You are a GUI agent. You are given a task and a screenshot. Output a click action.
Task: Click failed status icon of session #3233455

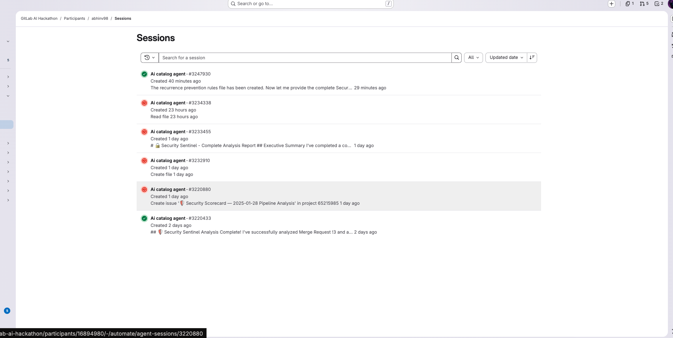pos(144,132)
